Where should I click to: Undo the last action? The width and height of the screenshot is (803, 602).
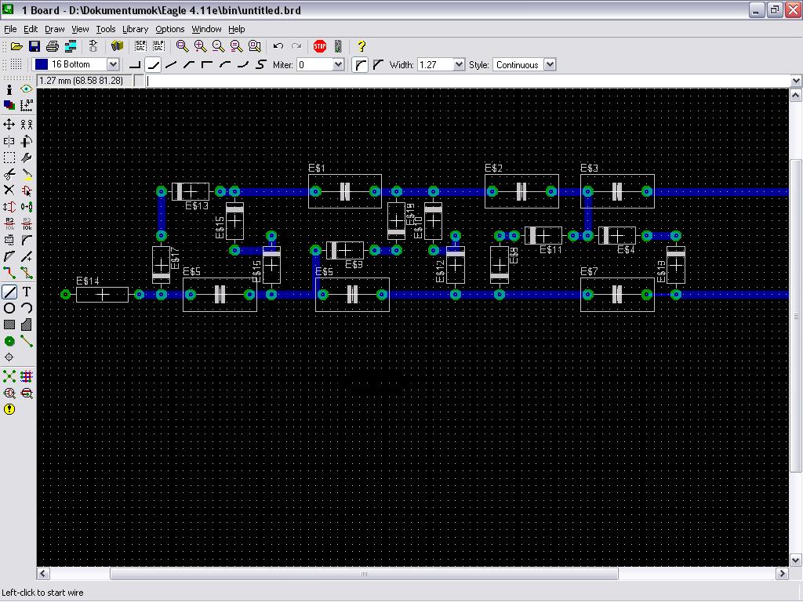[x=278, y=46]
